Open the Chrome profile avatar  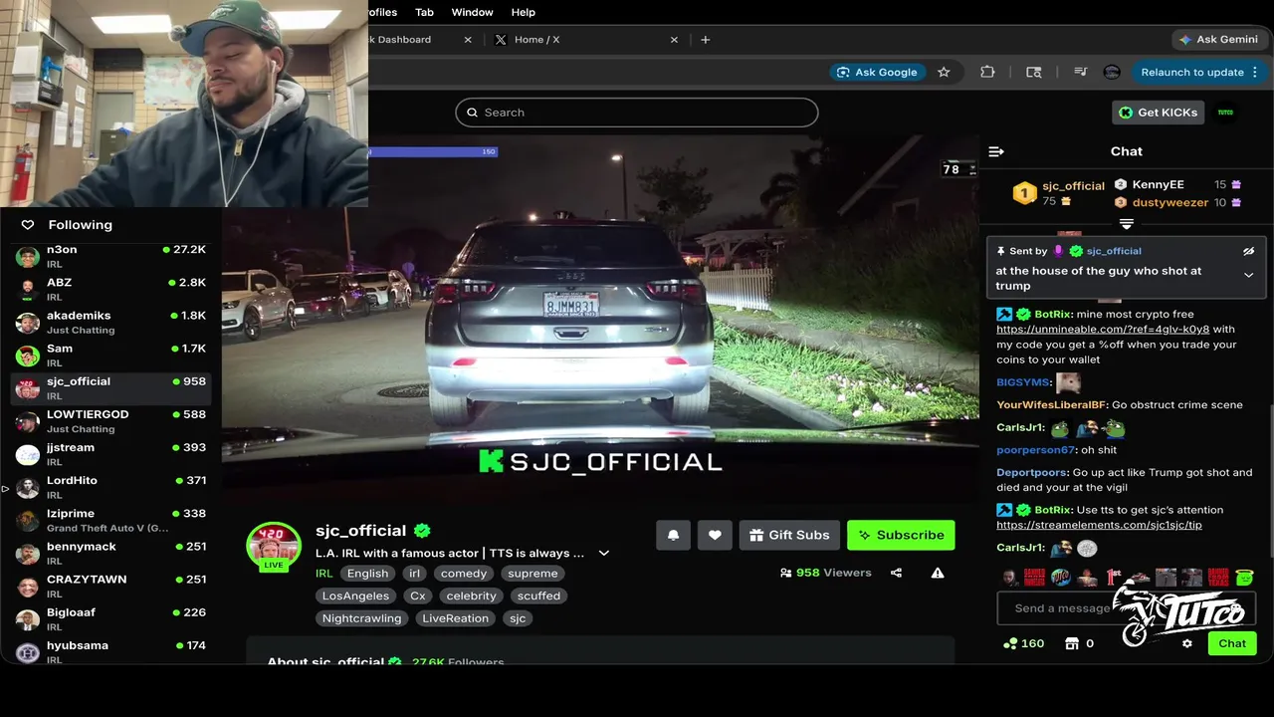pos(1112,72)
